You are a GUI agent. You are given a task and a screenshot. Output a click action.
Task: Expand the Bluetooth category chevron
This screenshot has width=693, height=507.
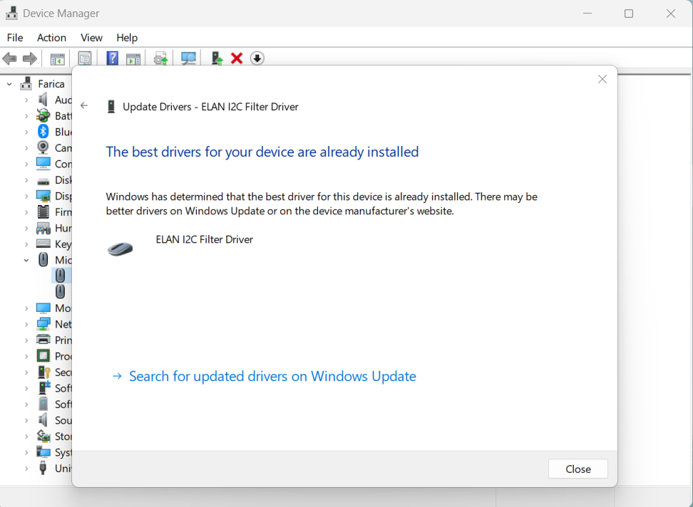[26, 132]
